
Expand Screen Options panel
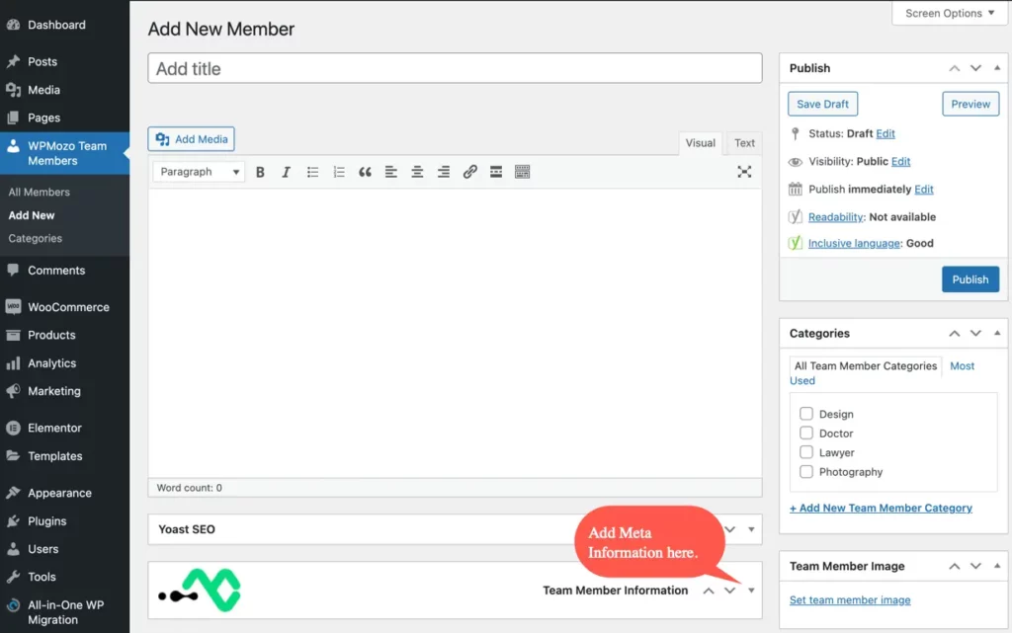(x=950, y=13)
